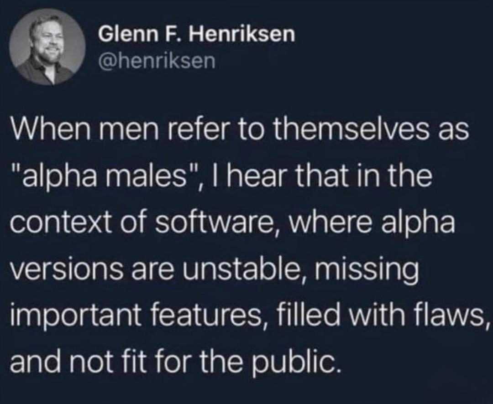
Task: Open the Glenn F. Henriksen display name
Action: click(x=197, y=35)
